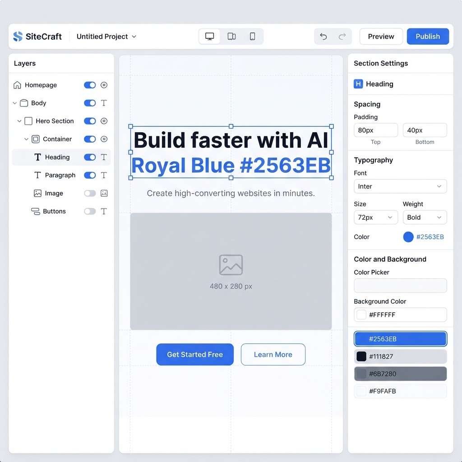The width and height of the screenshot is (462, 462).
Task: Click the Heading layer text icon
Action: tap(37, 157)
